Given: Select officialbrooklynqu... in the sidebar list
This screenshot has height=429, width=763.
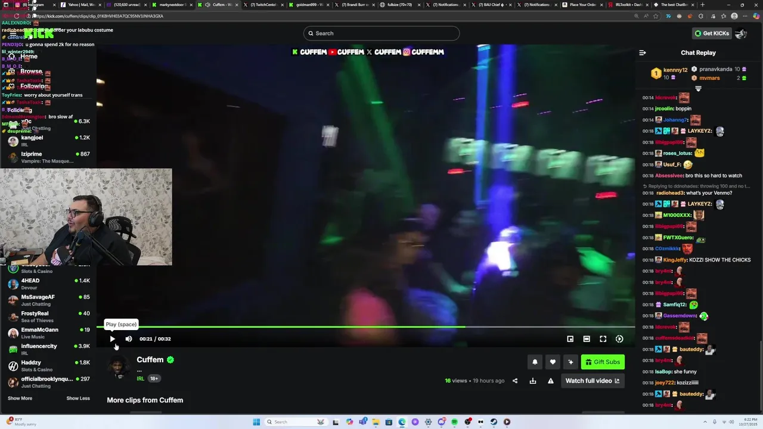Looking at the screenshot, I should [x=48, y=382].
